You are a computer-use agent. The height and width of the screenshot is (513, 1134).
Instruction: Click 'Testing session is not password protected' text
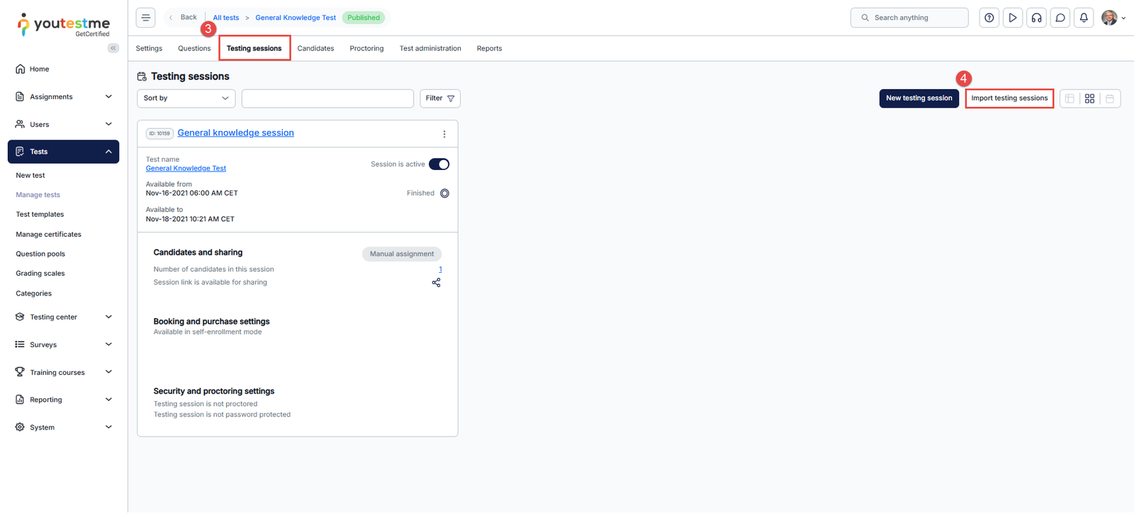point(222,415)
